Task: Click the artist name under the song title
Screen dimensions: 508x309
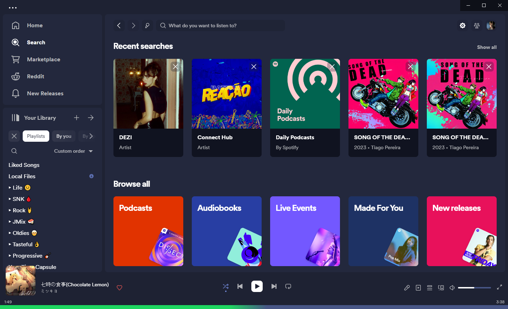Action: (x=49, y=291)
